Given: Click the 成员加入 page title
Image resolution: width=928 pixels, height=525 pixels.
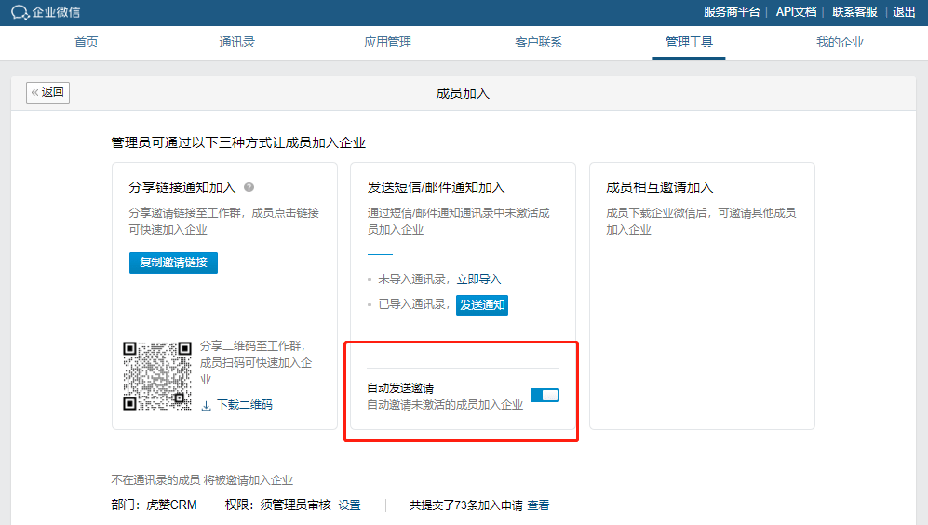Looking at the screenshot, I should click(463, 93).
